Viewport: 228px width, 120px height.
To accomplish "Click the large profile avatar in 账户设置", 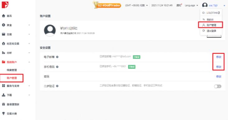I will click(50, 30).
